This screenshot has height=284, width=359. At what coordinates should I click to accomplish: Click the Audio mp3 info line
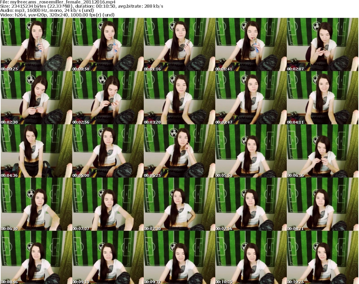[x=47, y=11]
